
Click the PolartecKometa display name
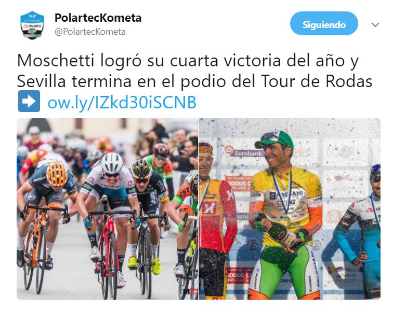coord(98,18)
